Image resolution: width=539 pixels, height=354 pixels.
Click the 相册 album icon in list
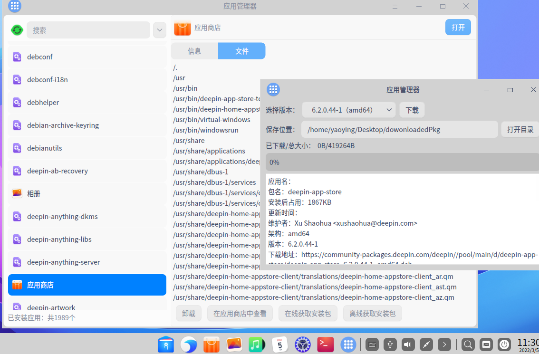click(x=17, y=193)
